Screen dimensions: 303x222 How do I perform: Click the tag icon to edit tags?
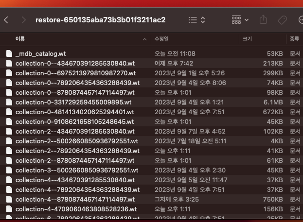click(x=282, y=20)
